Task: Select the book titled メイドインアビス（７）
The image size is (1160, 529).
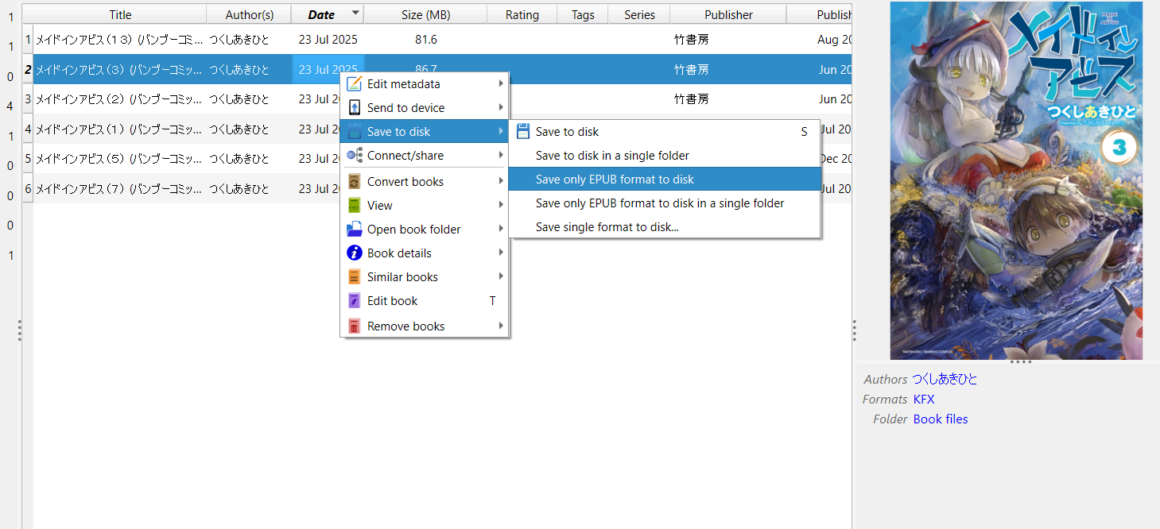Action: tap(119, 188)
